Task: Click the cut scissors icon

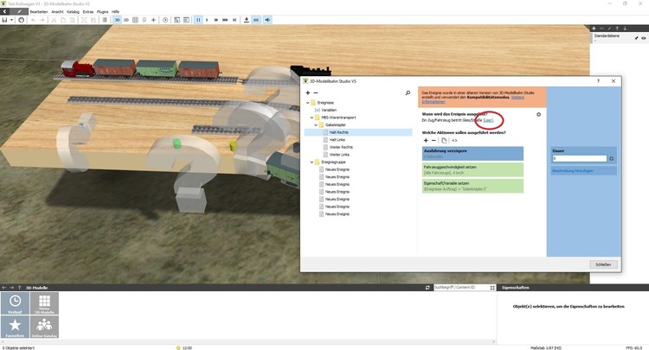Action: pyautogui.click(x=54, y=20)
